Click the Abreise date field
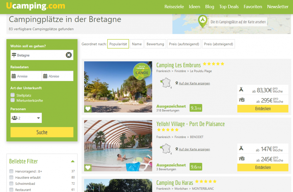This screenshot has height=192, width=293. 58,76
